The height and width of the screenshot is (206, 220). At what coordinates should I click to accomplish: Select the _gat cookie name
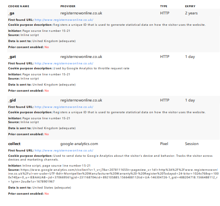tap(12, 57)
